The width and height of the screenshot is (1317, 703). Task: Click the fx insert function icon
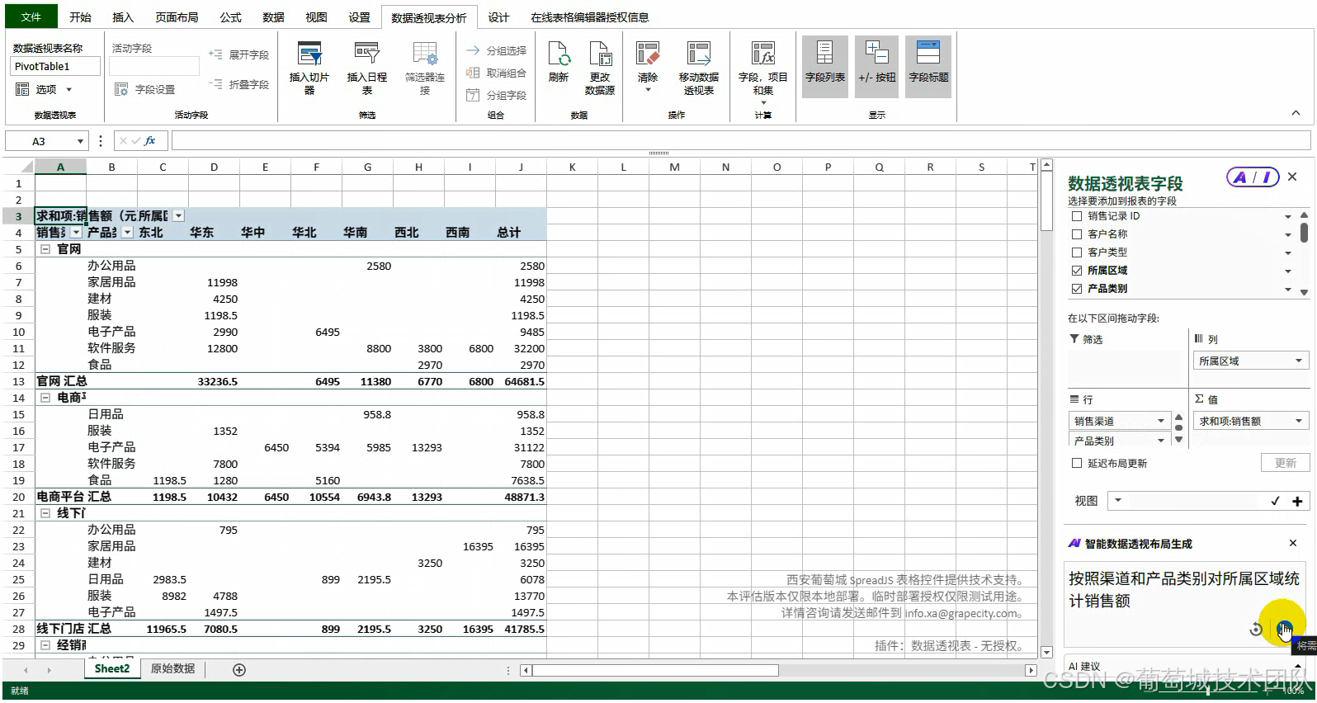[150, 141]
